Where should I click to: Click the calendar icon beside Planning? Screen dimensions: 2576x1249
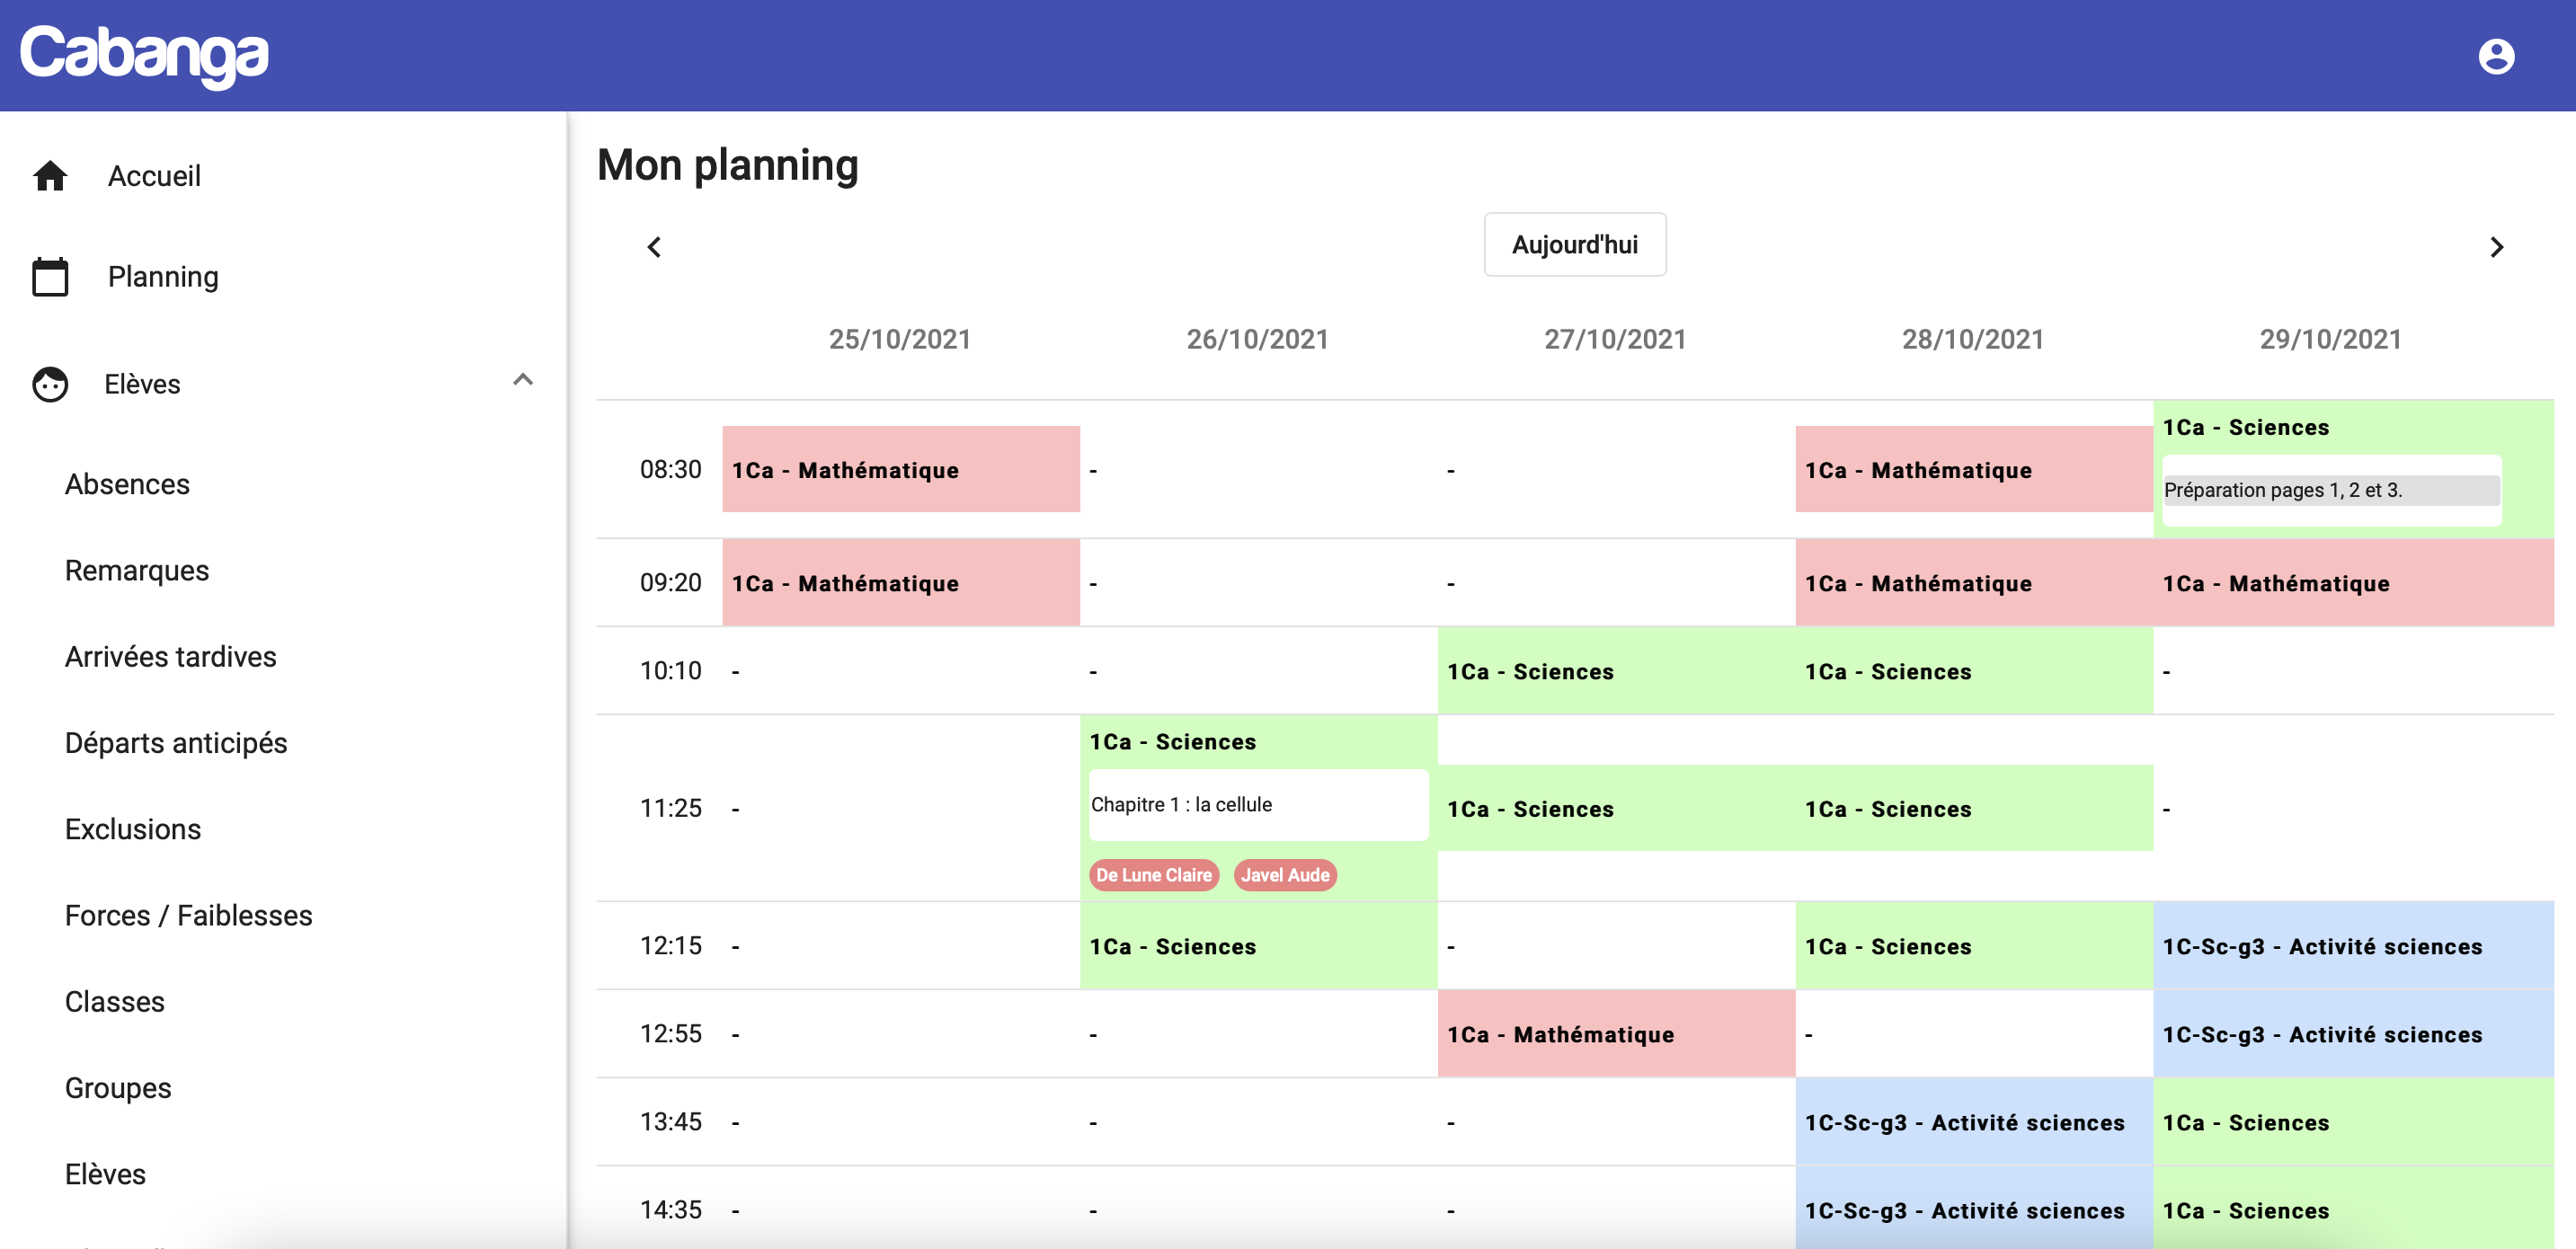(x=50, y=277)
